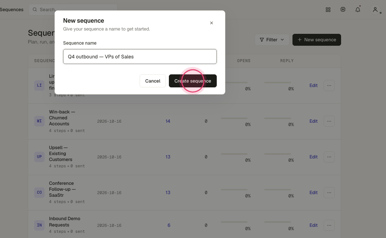Focus the Sequence name input field

[x=140, y=57]
